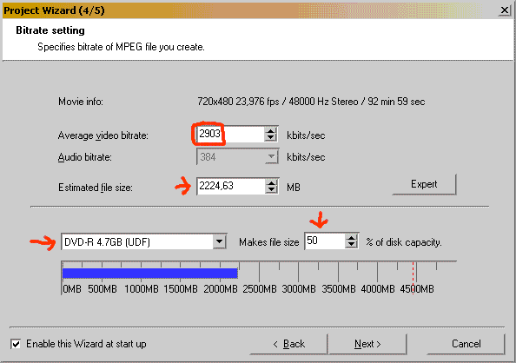516x363 pixels.
Task: Cancel the Project Wizard
Action: [x=466, y=344]
